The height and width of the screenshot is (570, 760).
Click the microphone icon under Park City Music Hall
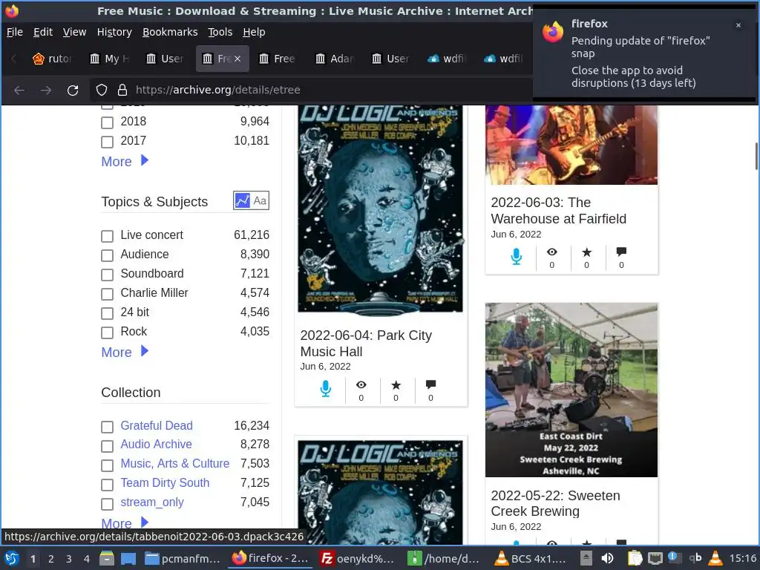click(x=326, y=389)
